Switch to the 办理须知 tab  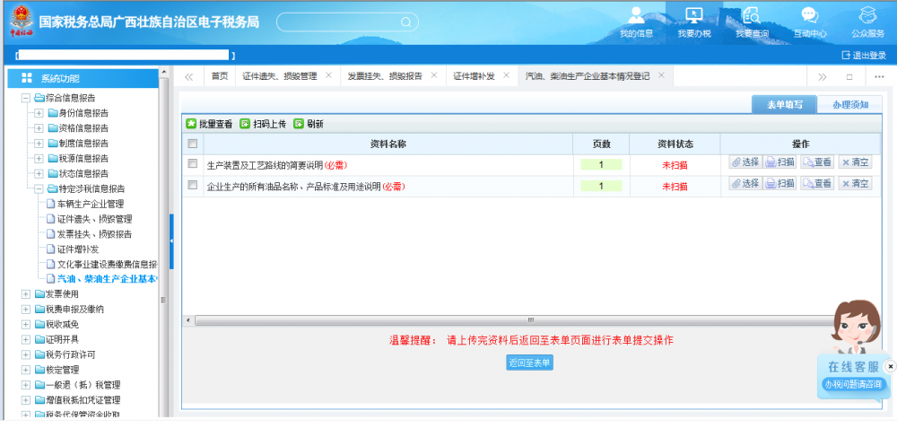point(849,105)
